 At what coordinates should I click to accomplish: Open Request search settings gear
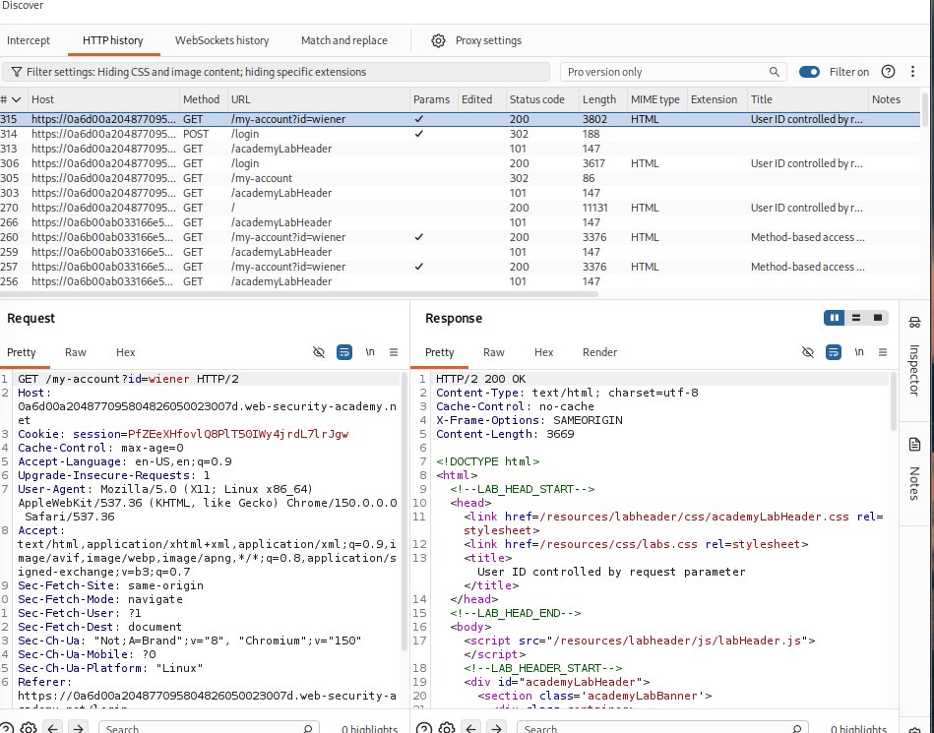28,728
